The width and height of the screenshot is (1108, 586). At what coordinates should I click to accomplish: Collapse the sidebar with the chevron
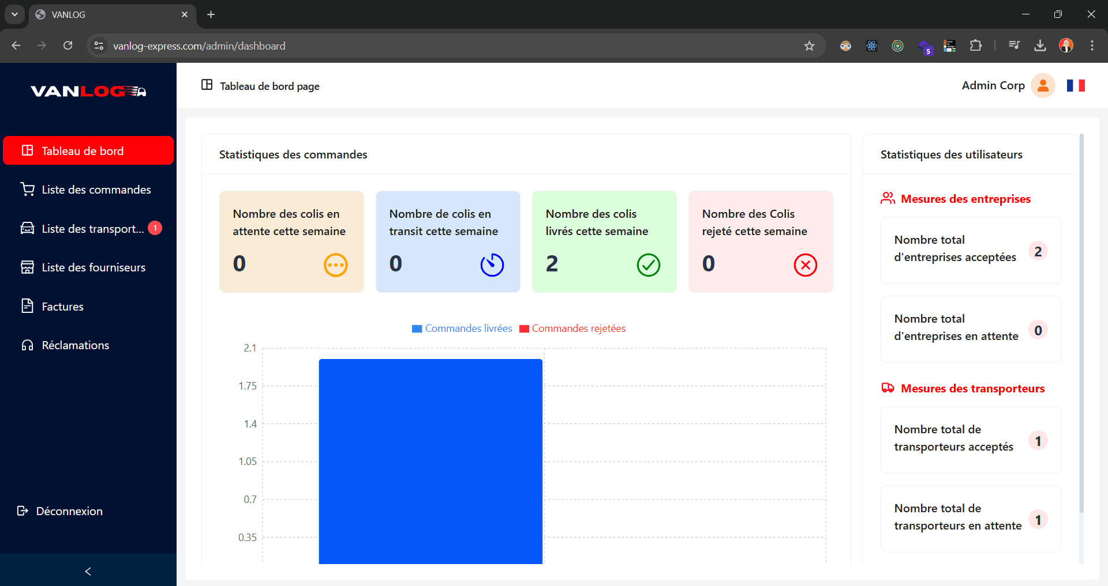[88, 571]
